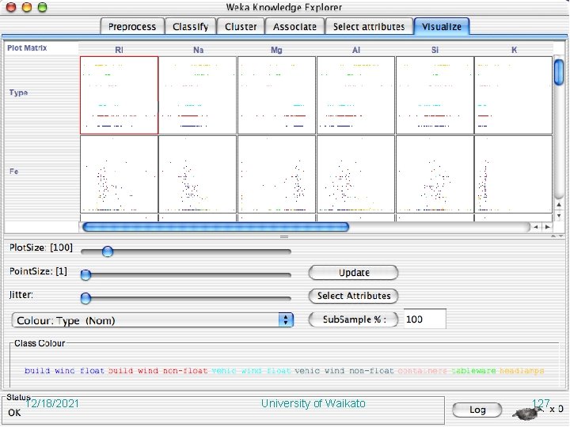Click the vertical scrollbar thumb of plot matrix

[559, 73]
